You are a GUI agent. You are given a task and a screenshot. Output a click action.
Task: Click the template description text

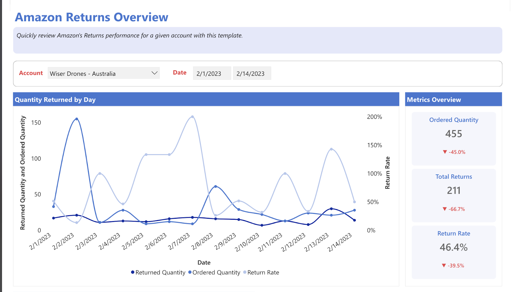click(x=130, y=35)
